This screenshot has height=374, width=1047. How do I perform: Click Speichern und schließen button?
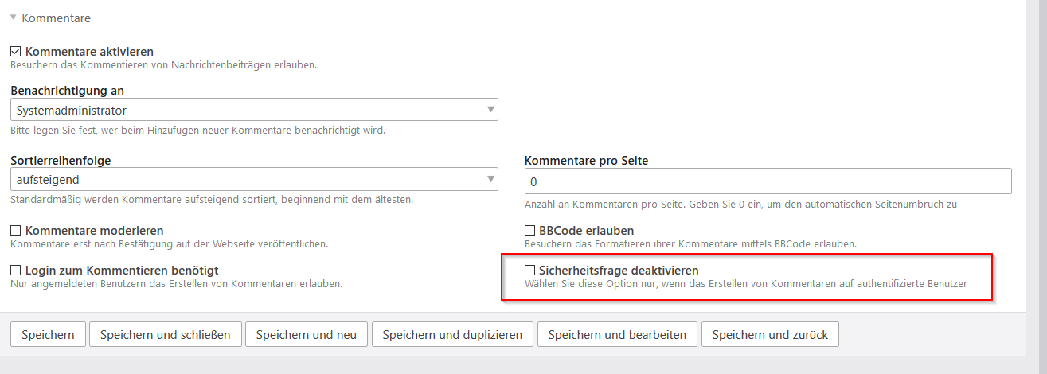pos(165,335)
